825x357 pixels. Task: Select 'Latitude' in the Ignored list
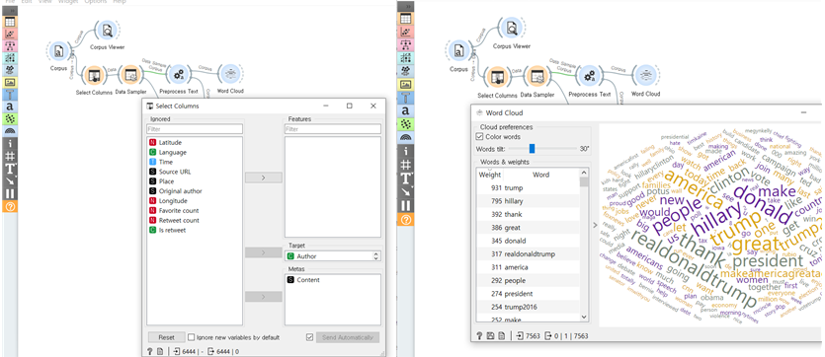coord(195,142)
